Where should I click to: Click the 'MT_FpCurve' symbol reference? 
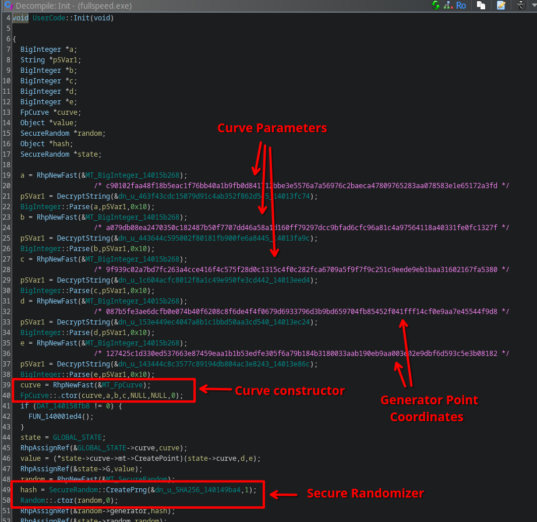point(122,385)
